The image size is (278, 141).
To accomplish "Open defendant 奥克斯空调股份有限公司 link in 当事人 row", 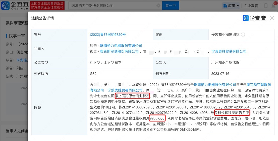I will (119, 51).
